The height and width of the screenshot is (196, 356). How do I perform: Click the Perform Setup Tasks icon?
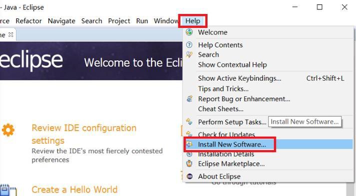(x=189, y=122)
